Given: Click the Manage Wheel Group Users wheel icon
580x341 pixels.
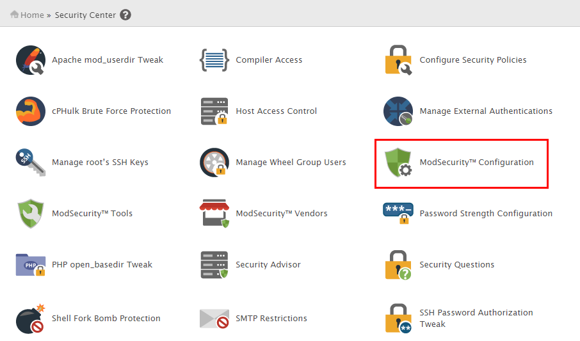Looking at the screenshot, I should click(214, 163).
